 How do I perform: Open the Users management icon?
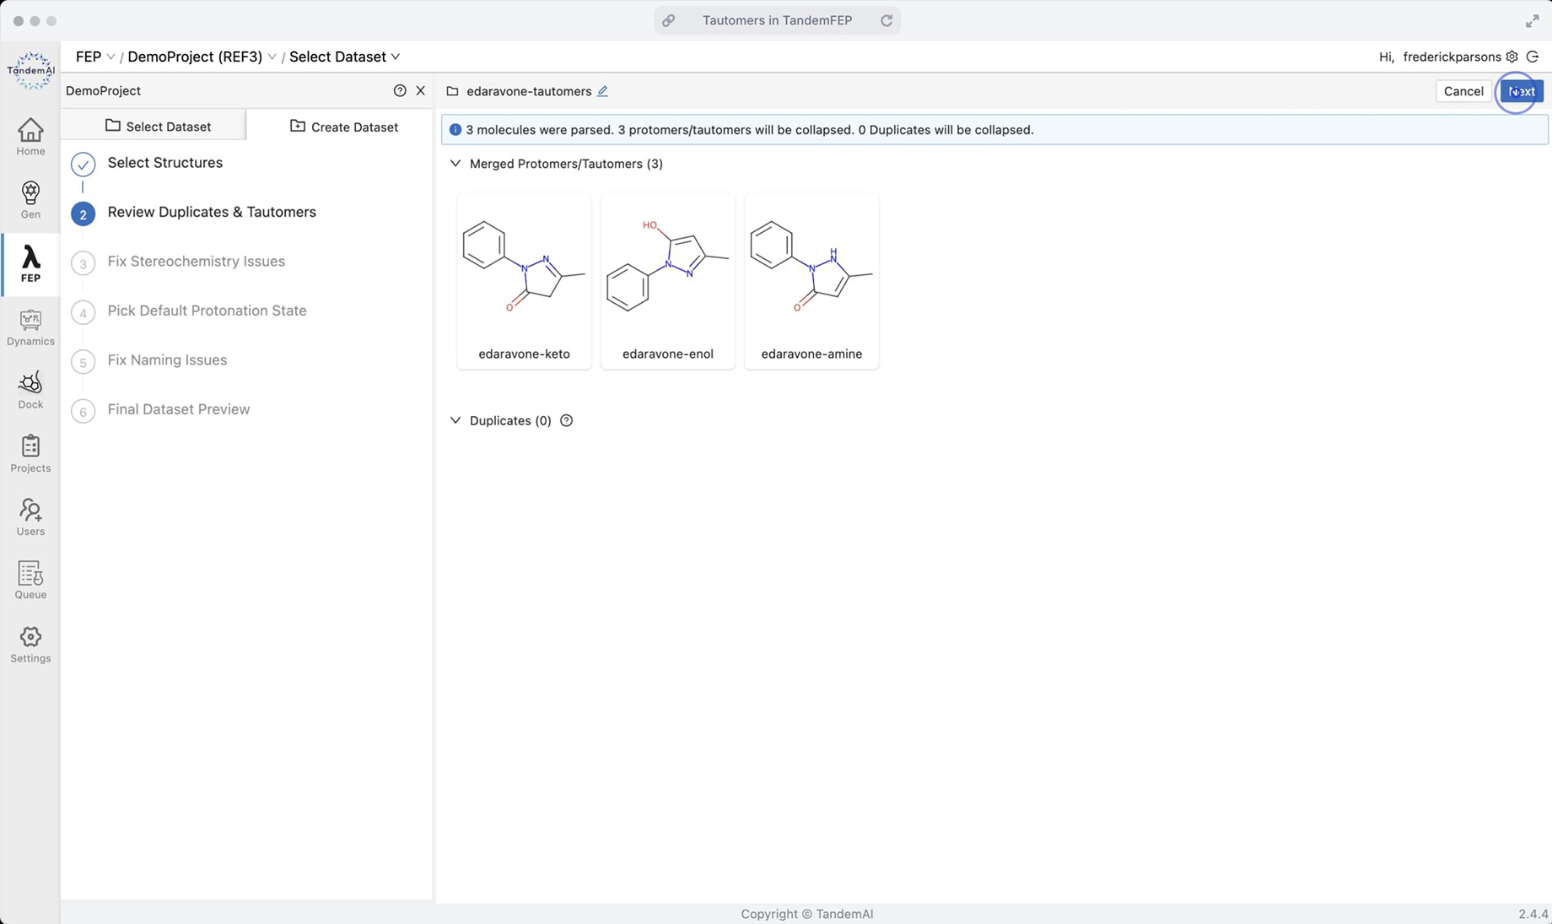point(30,517)
